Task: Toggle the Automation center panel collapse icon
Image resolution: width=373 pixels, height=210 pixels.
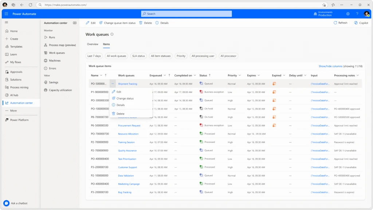Action: tap(75, 23)
